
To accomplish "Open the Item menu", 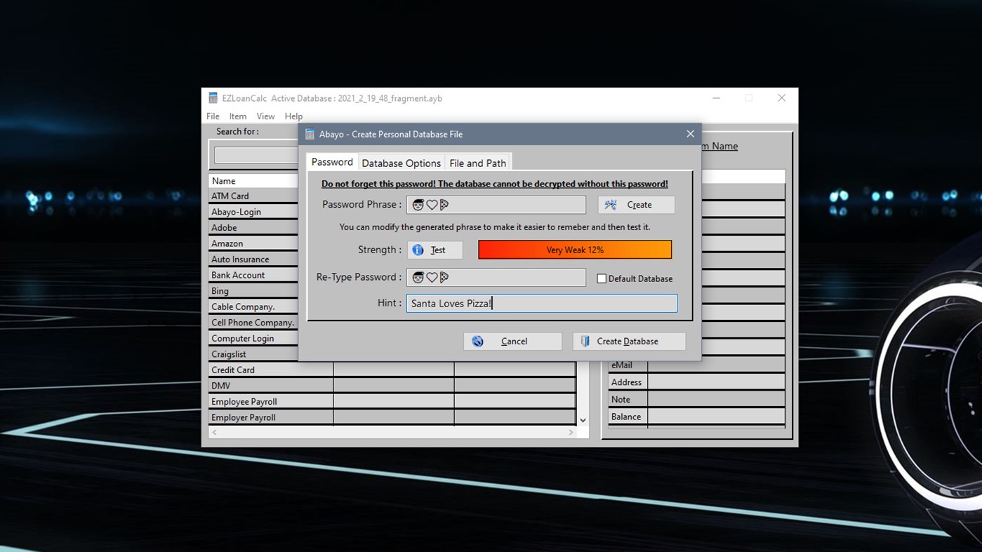I will click(237, 116).
